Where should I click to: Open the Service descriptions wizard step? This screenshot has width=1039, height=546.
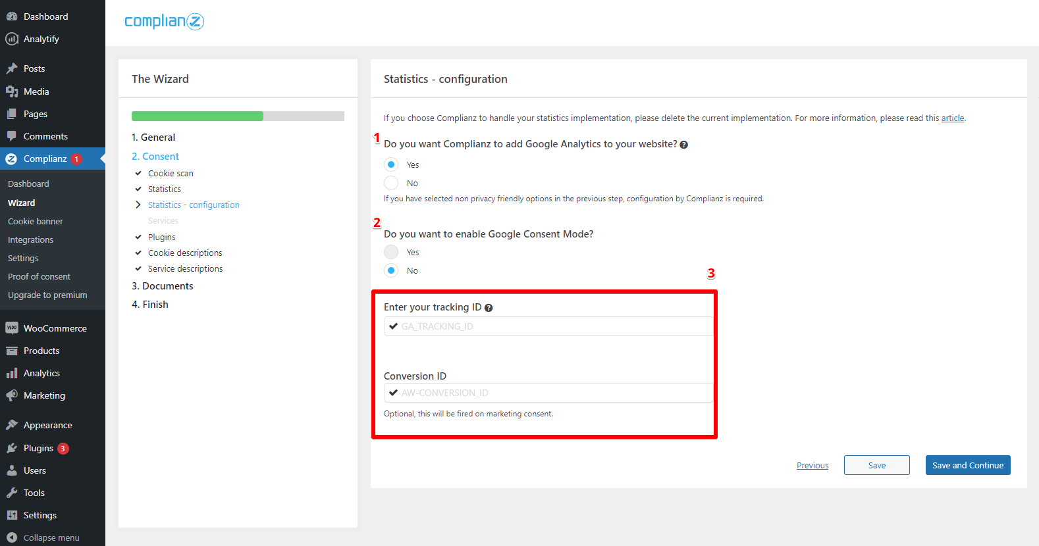186,269
